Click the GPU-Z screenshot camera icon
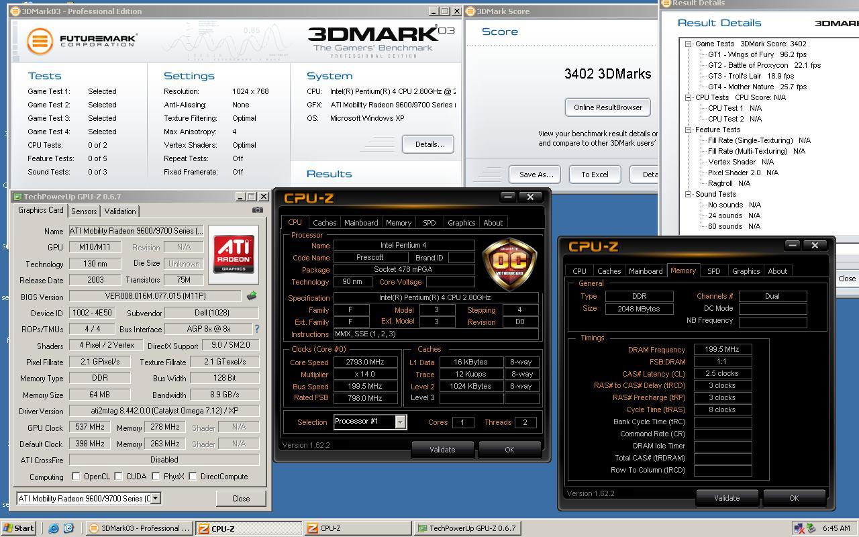This screenshot has height=537, width=859. [x=257, y=210]
